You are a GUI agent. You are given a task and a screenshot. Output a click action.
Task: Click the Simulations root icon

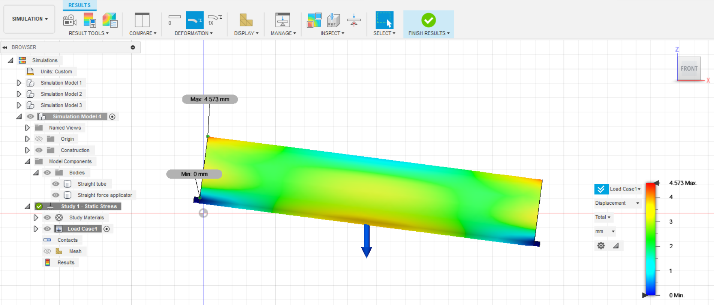click(x=22, y=60)
